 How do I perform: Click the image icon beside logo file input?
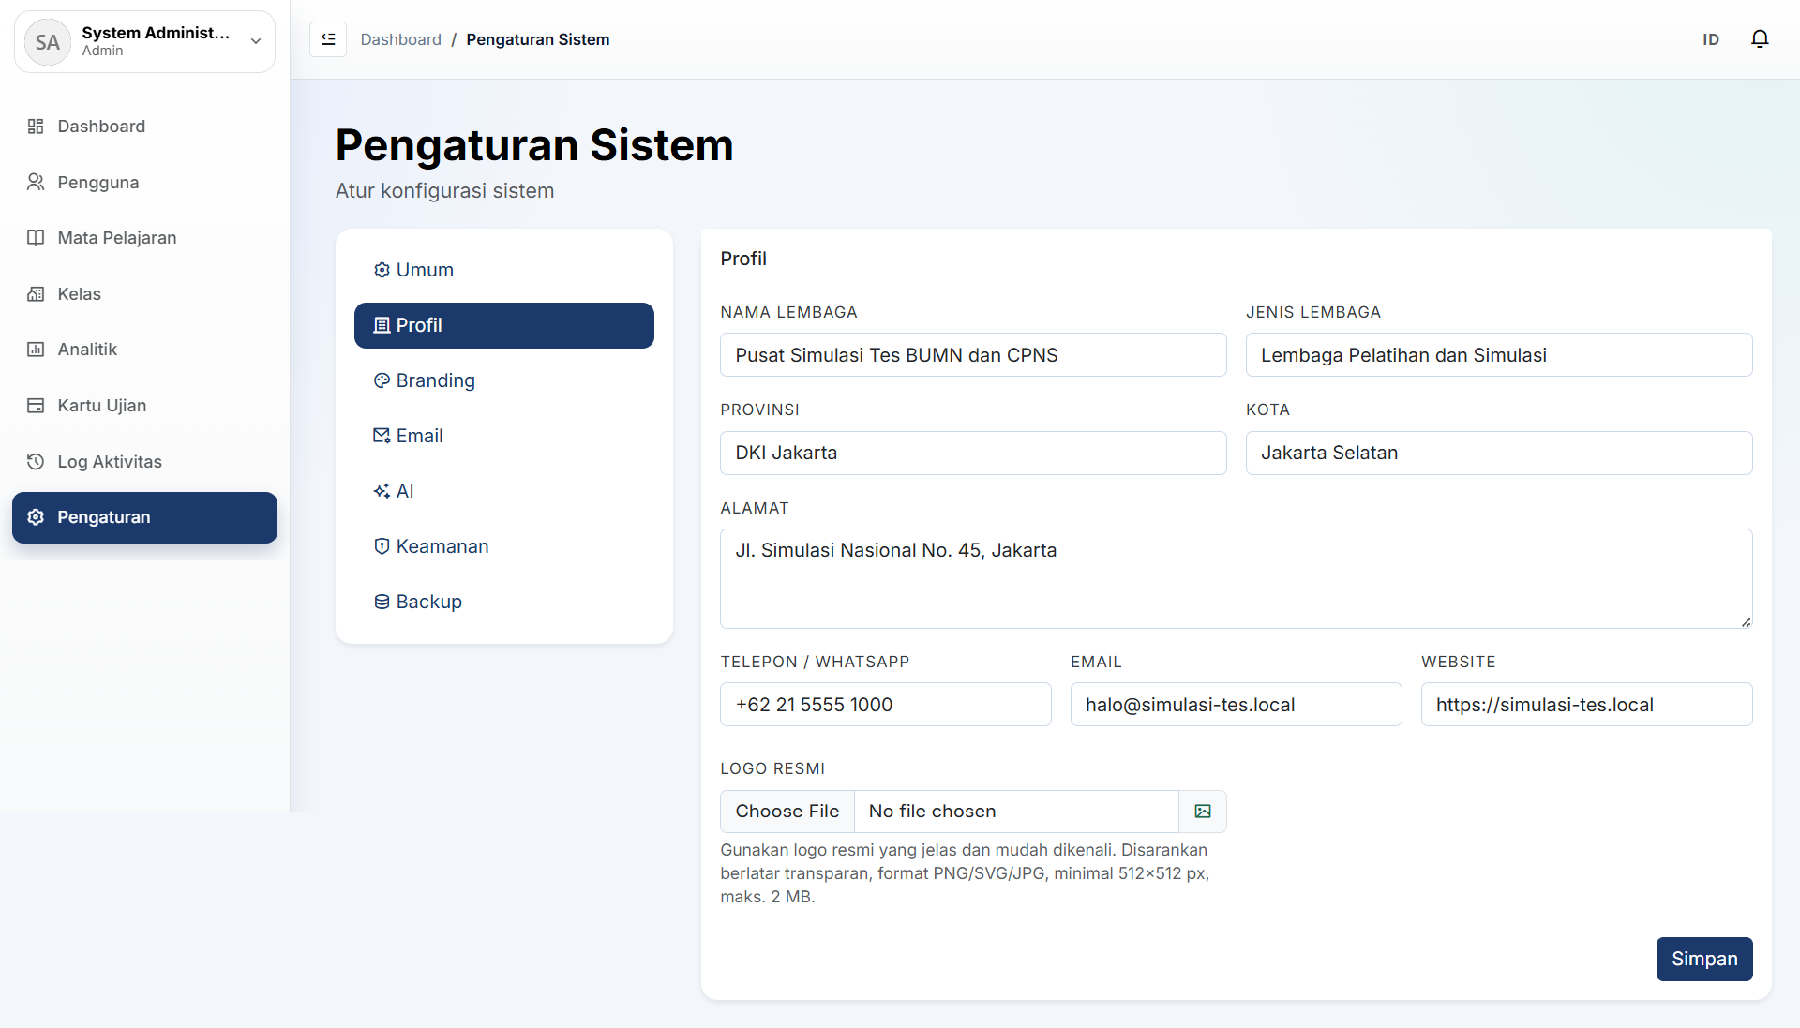(x=1203, y=812)
